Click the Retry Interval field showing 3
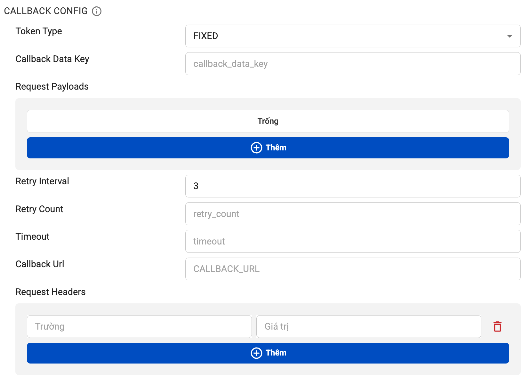Image resolution: width=530 pixels, height=384 pixels. pos(353,186)
